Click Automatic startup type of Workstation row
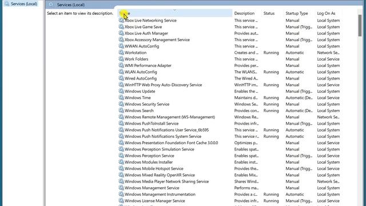This screenshot has width=366, height=206. pyautogui.click(x=295, y=53)
